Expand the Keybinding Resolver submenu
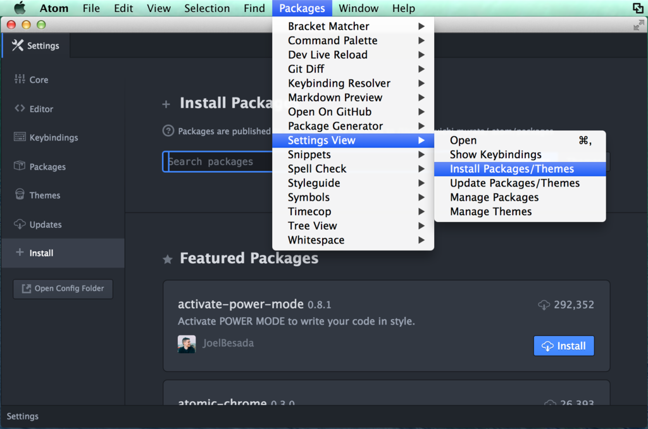 click(x=353, y=83)
